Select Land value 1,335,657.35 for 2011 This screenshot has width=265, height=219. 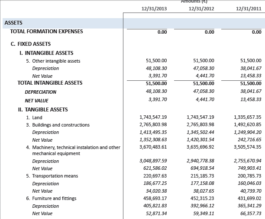click(246, 117)
